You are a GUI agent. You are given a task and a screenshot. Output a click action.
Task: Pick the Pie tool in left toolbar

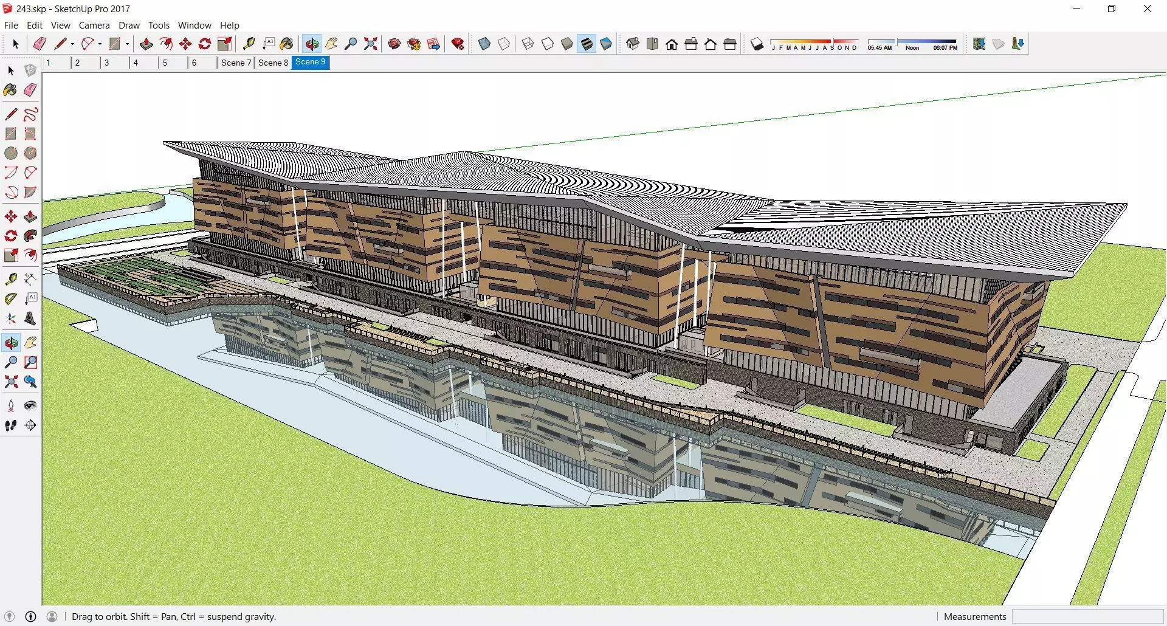click(30, 192)
